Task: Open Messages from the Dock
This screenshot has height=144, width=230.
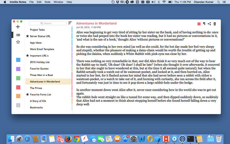Action: point(93,139)
